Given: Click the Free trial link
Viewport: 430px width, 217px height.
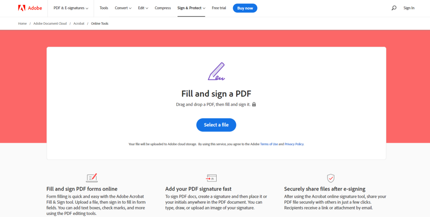Looking at the screenshot, I should [x=219, y=8].
